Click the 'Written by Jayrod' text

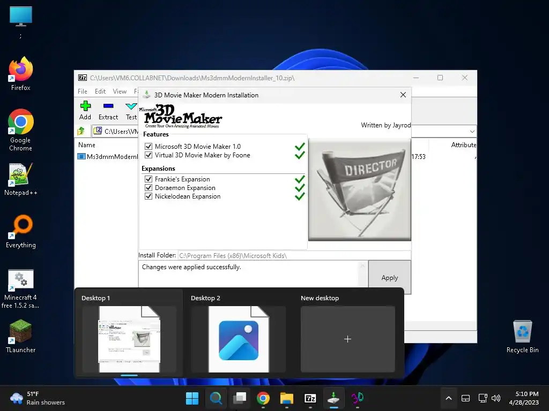point(386,125)
